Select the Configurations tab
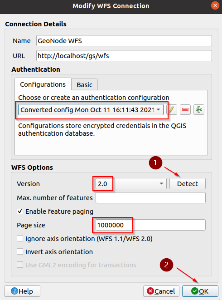 pyautogui.click(x=43, y=84)
